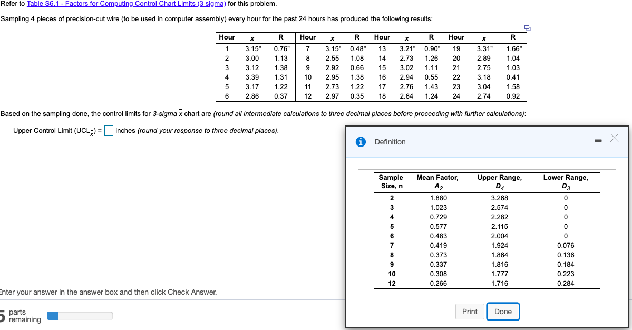632x330 pixels.
Task: Click hour 23 mean value 3.04
Action: 484,86
